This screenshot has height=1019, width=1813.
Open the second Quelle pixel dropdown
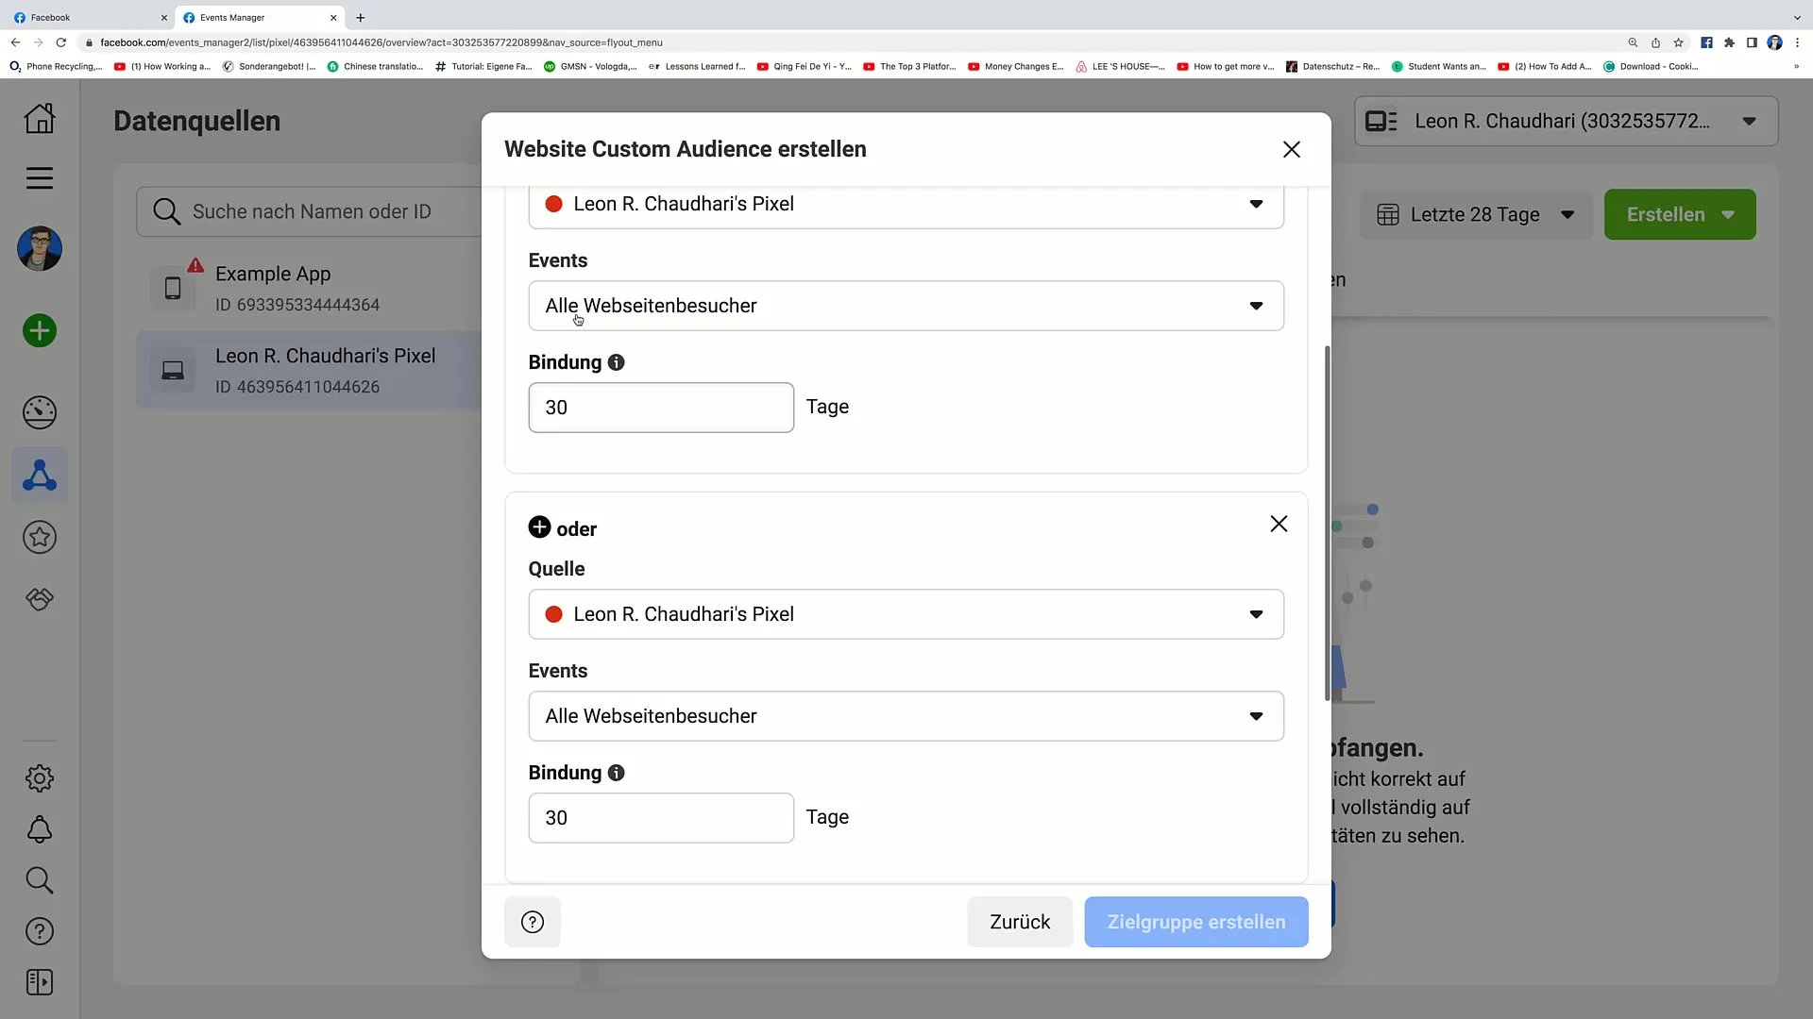(906, 614)
